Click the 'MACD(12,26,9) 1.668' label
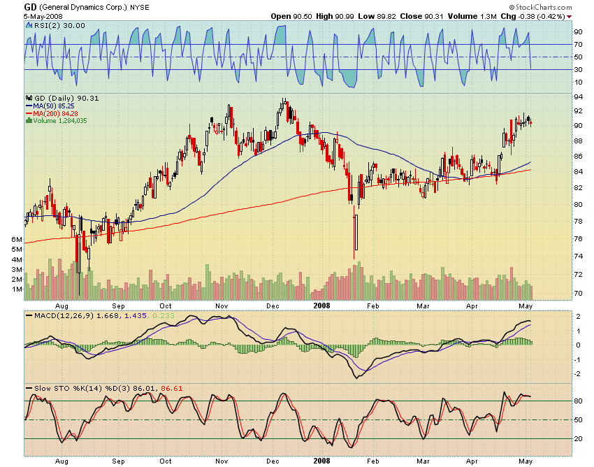The width and height of the screenshot is (594, 467). [x=76, y=315]
